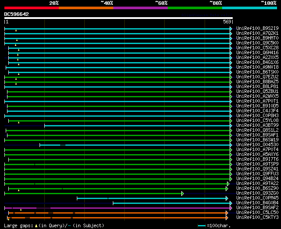Click the yellow gap marker under B9SAF2
Viewport: 281px width, 229px height.
(x=21, y=210)
